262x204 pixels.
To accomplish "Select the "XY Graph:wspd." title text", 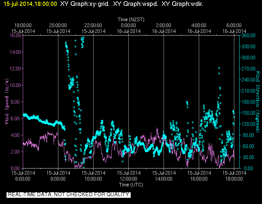I will click(136, 4).
